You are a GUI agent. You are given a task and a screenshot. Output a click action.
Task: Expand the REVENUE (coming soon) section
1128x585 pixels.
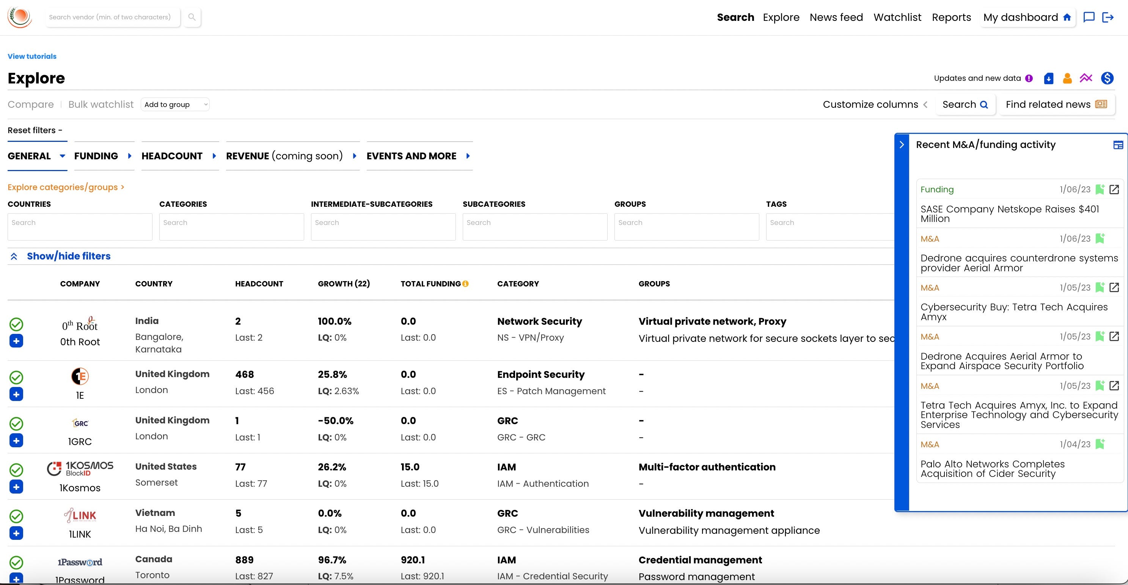(292, 156)
